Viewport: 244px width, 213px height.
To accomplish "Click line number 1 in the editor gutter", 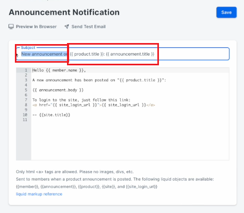I will 26,70.
